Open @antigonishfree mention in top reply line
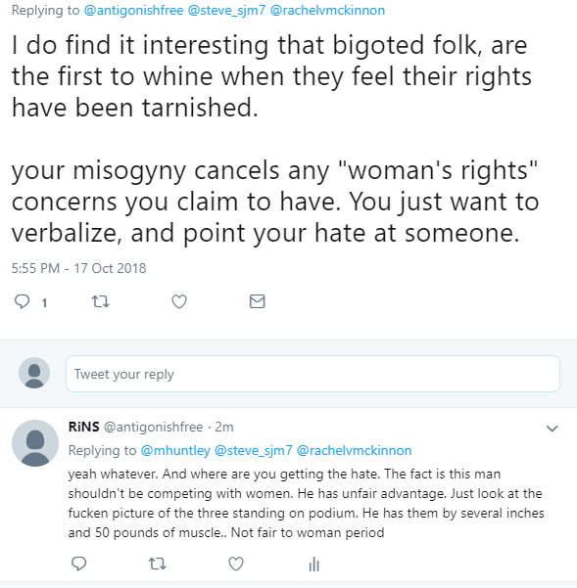Viewport: 577px width, 588px height. [x=133, y=10]
